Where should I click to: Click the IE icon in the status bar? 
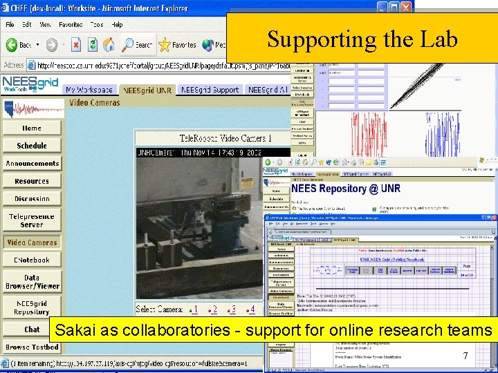[4, 363]
